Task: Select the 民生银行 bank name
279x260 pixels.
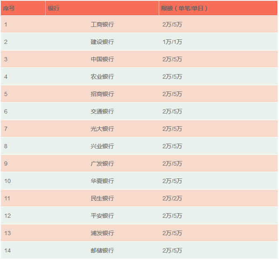Action: point(102,198)
